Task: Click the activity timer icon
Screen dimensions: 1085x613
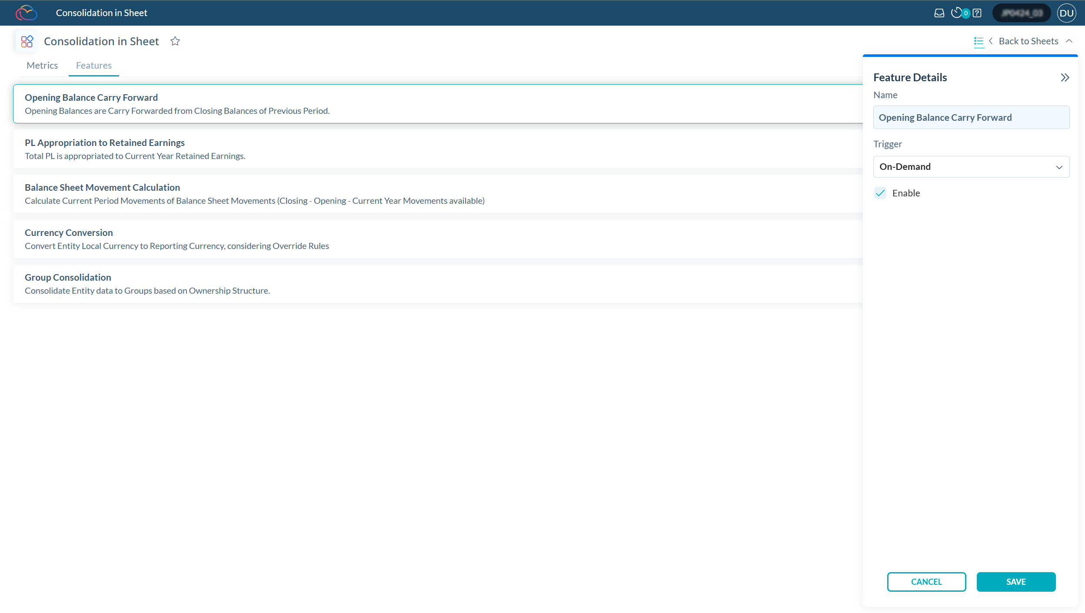Action: point(956,13)
